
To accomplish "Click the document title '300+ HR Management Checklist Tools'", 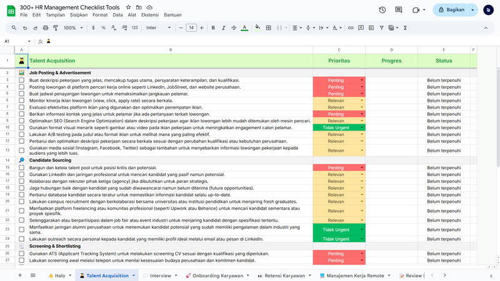I will [69, 7].
